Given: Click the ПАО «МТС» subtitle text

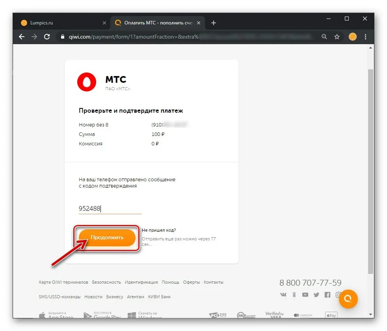Looking at the screenshot, I should click(118, 89).
